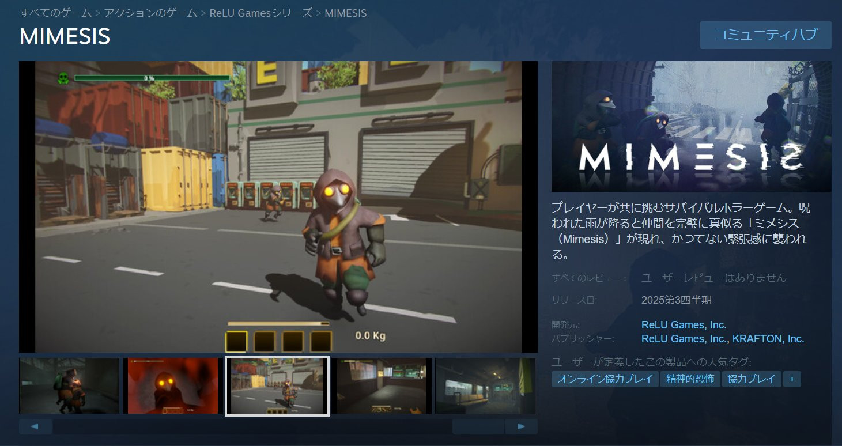Open publisher KRAFTON, Inc. link
This screenshot has height=446, width=842.
click(x=768, y=339)
